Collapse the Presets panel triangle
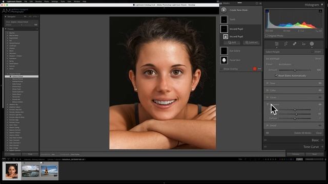The image size is (328, 184). point(6,29)
